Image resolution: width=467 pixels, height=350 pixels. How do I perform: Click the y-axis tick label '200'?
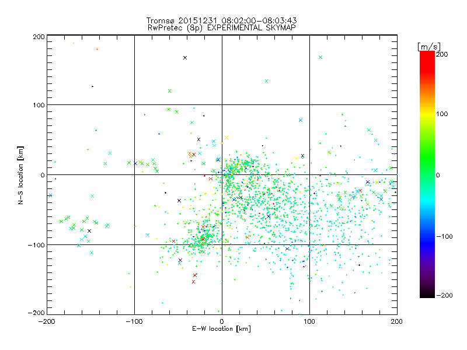(39, 37)
